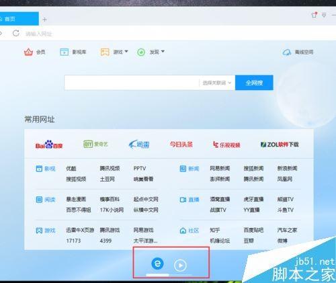Open the 斗鱼TV link
336x283 pixels.
click(x=286, y=210)
